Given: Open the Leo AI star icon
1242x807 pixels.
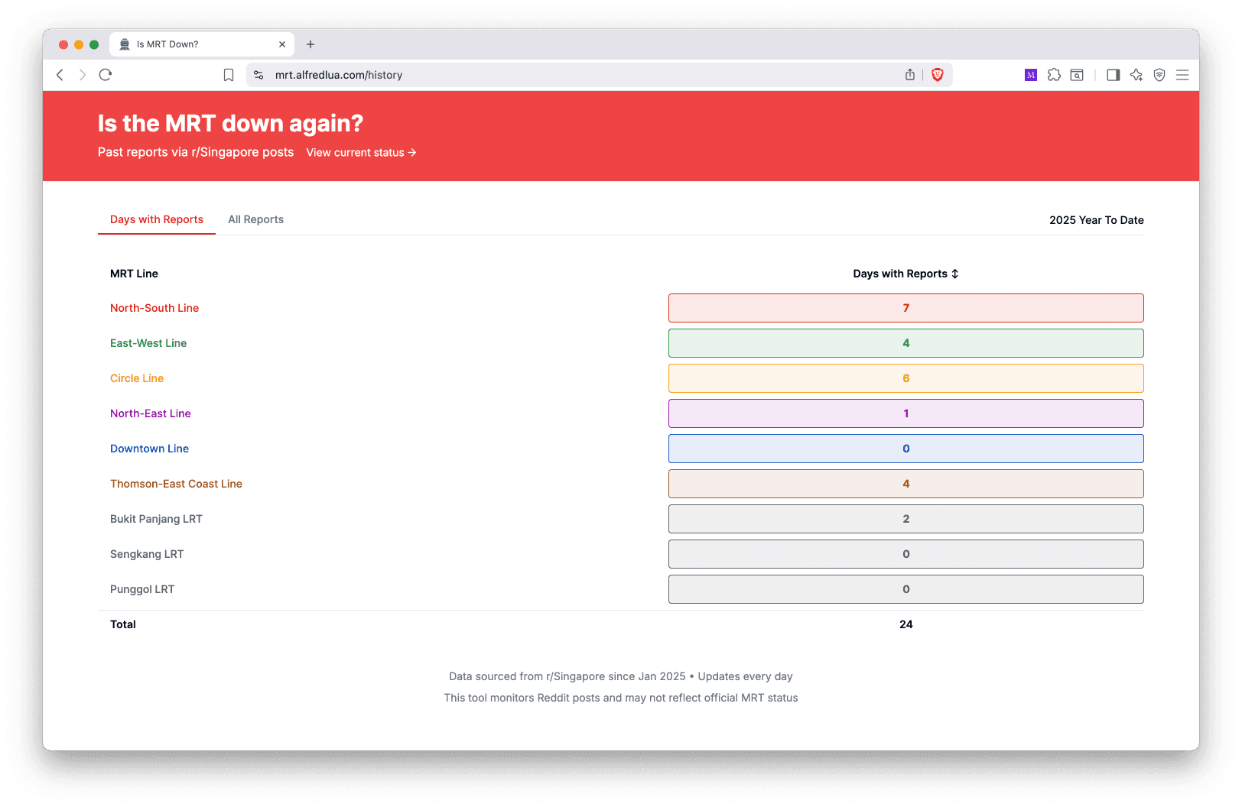Looking at the screenshot, I should click(x=1136, y=75).
